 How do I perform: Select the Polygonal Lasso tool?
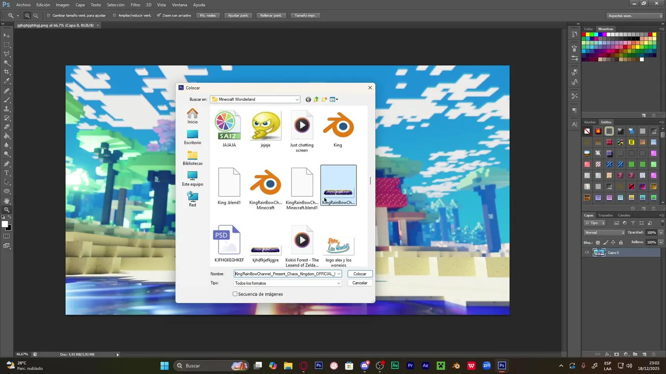(7, 54)
